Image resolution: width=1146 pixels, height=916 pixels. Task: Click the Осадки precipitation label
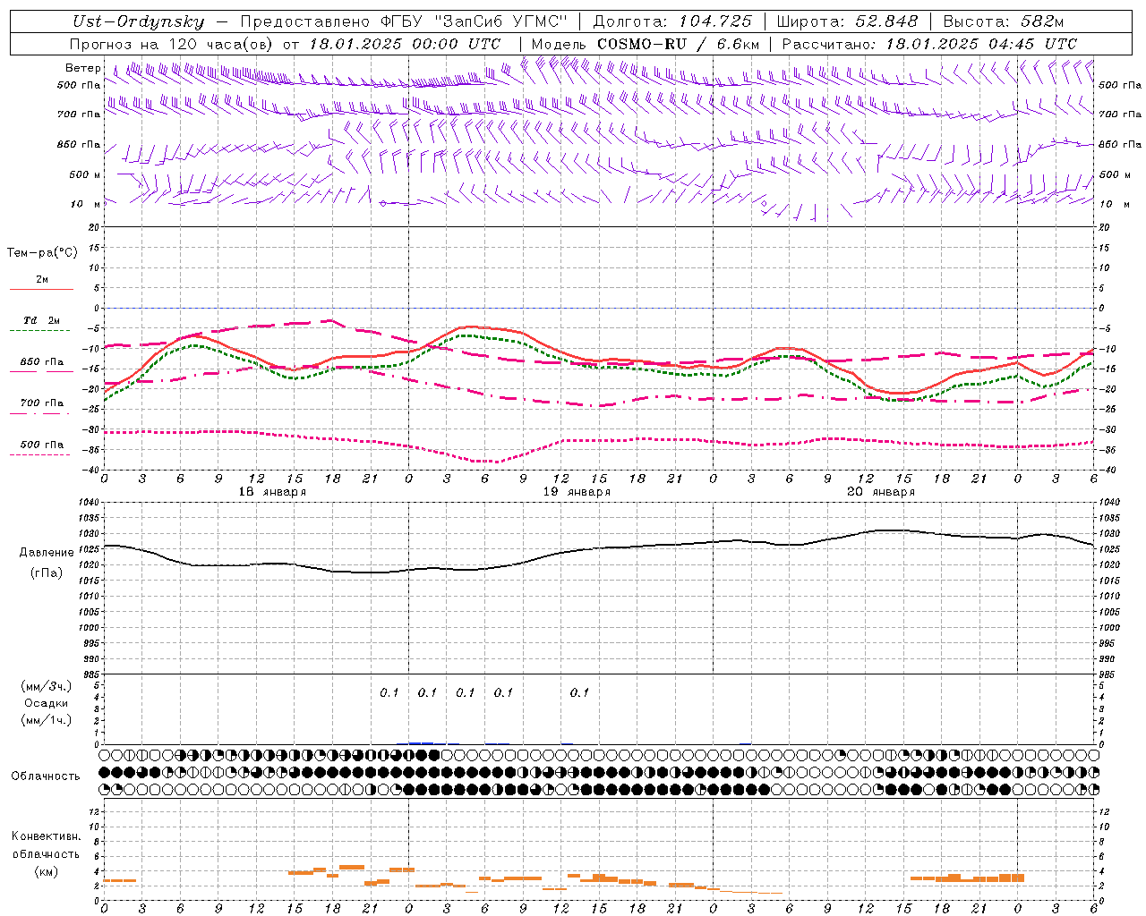pos(47,703)
